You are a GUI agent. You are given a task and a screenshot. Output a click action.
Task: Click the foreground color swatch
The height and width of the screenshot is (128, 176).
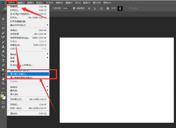2,96
